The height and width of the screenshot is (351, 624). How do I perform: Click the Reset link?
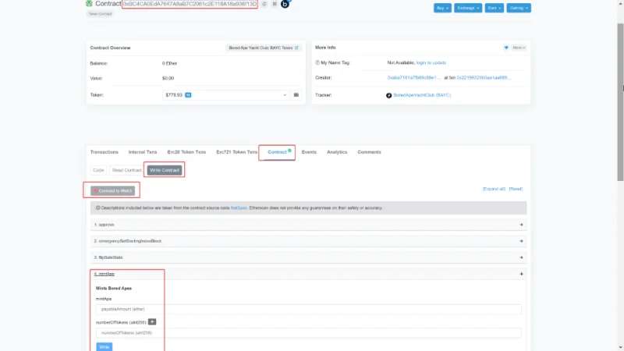tap(516, 189)
